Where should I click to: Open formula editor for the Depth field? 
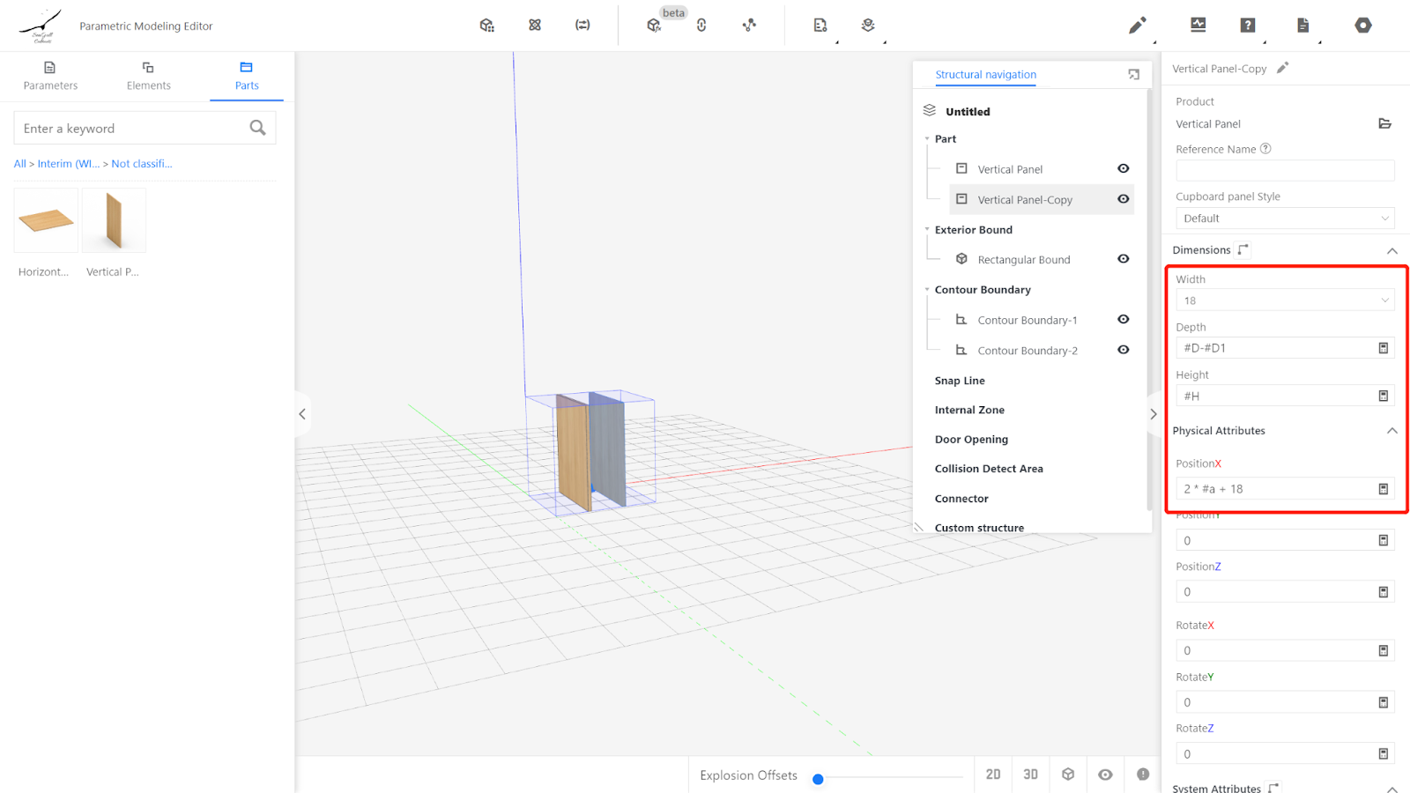(x=1383, y=348)
